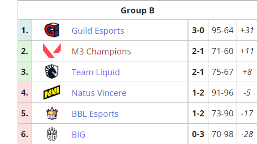Open the BIG team link
The height and width of the screenshot is (144, 257).
(x=78, y=134)
